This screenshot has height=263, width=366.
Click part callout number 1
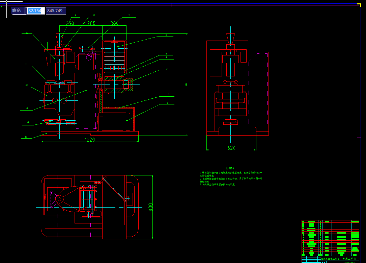coord(168,103)
